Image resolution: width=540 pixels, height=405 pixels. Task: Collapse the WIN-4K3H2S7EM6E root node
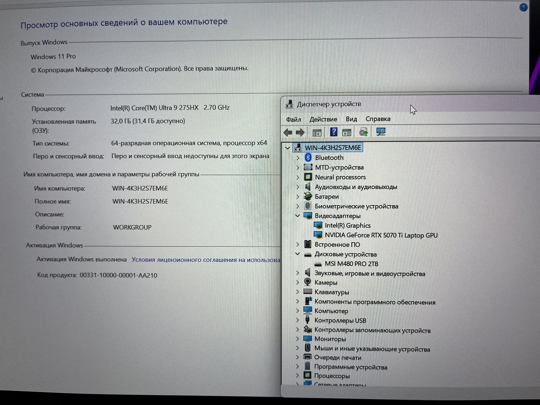[x=287, y=148]
